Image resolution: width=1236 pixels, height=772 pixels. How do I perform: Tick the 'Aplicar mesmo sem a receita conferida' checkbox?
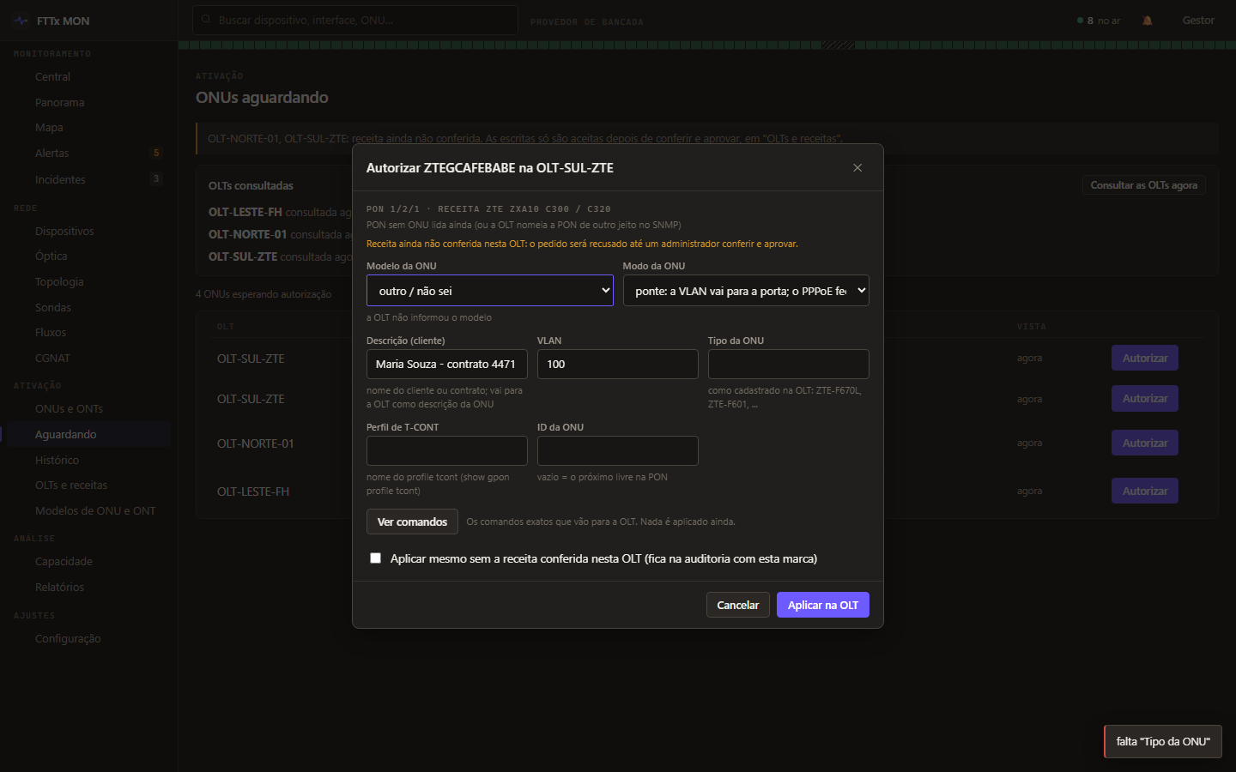[x=375, y=558]
